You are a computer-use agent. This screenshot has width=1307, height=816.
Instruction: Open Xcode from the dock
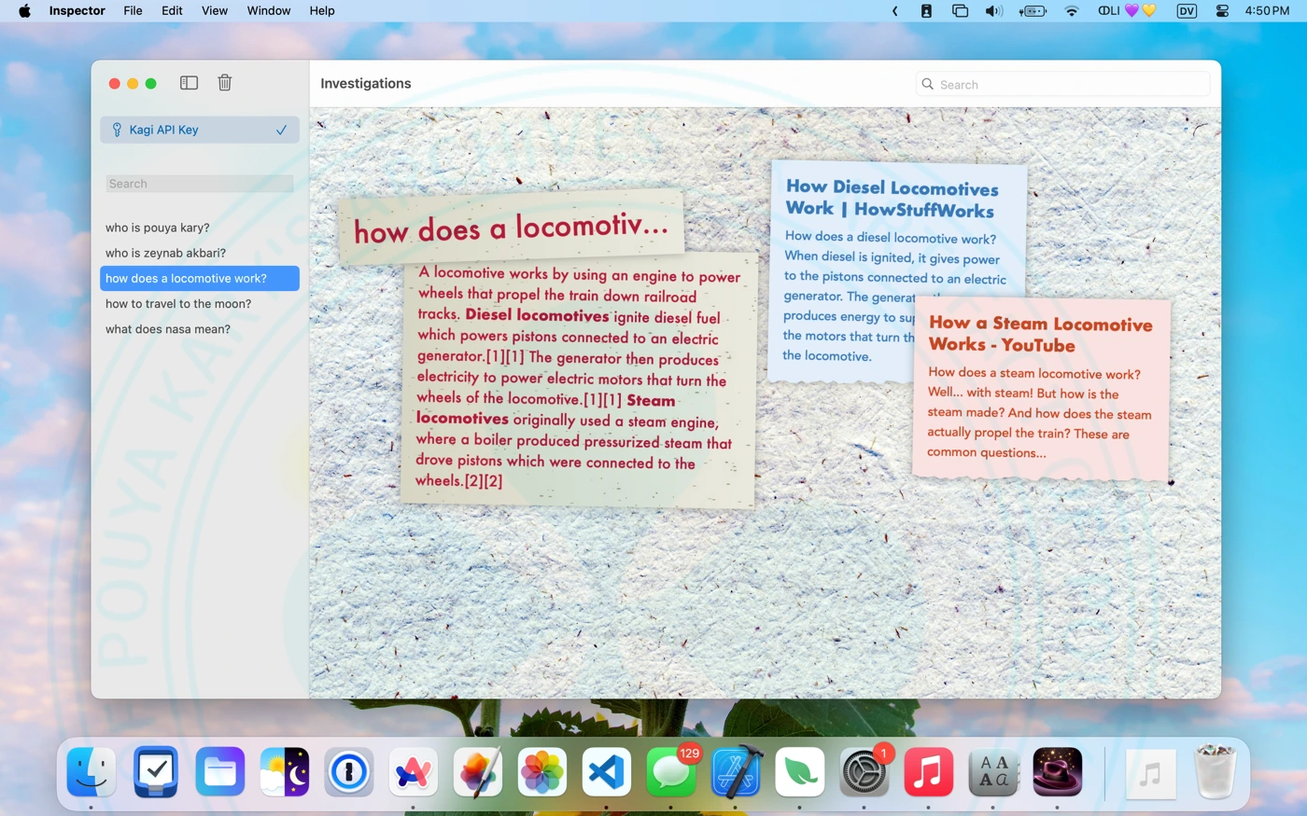click(x=736, y=772)
